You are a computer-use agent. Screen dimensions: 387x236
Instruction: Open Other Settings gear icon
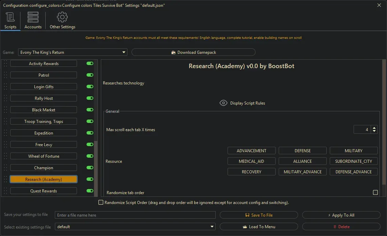[62, 17]
